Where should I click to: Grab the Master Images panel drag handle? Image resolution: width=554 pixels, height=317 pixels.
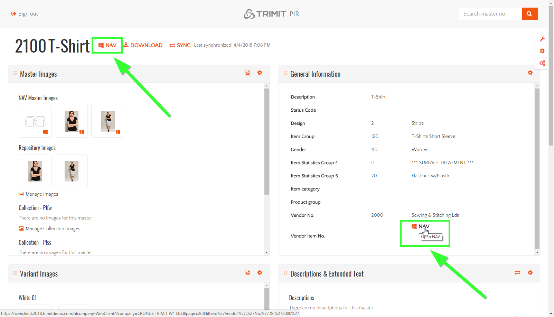point(15,73)
